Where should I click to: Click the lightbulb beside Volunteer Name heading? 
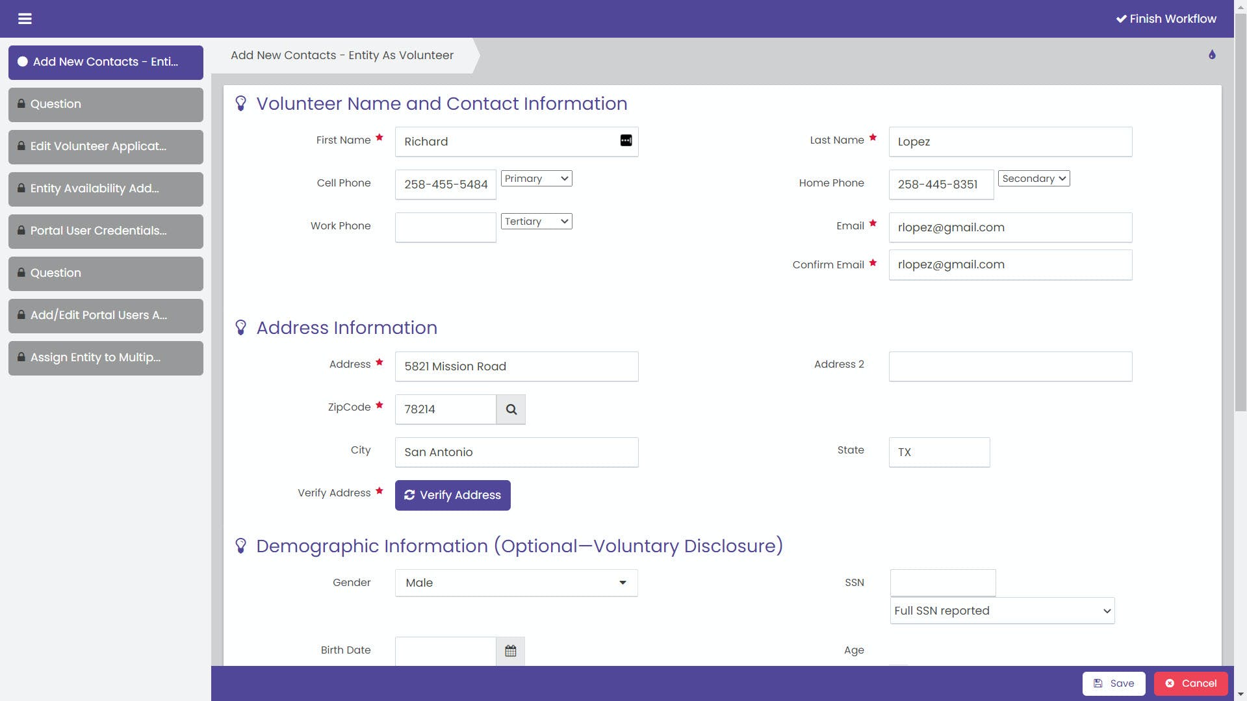pos(240,103)
